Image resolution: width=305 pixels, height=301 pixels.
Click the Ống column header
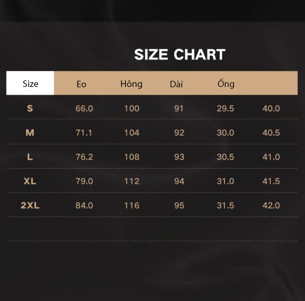pos(226,83)
